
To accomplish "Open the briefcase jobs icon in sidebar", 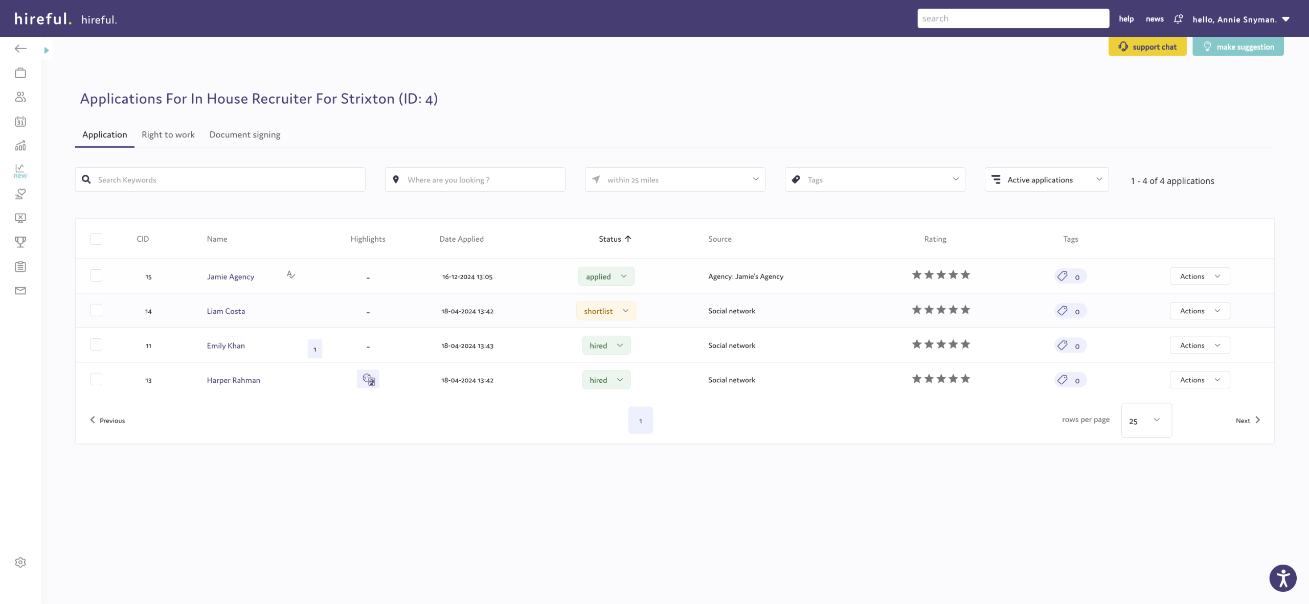I will coord(20,73).
